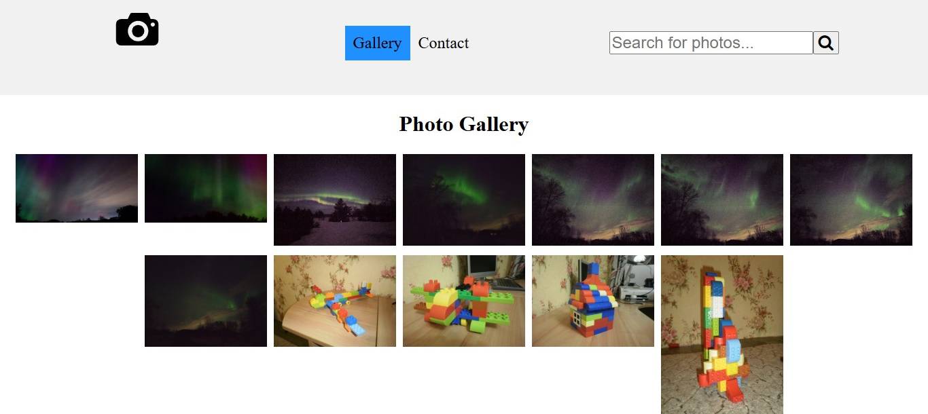Open the tall toy block tower photo
Viewport: 928px width, 414px height.
[722, 335]
